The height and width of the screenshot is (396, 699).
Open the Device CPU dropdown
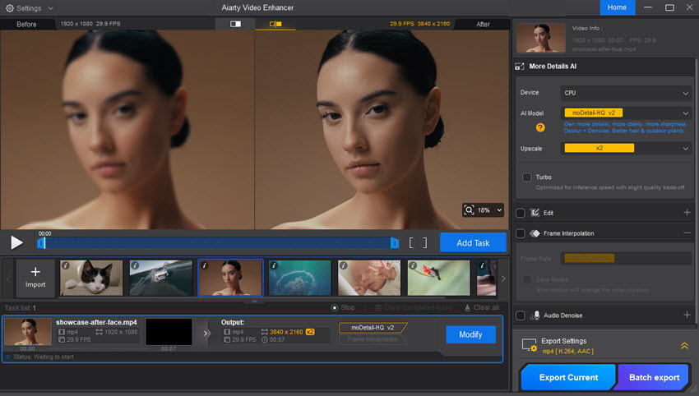coord(626,93)
